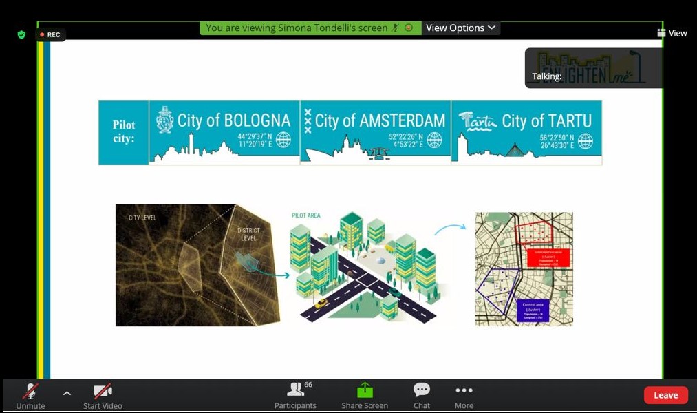The image size is (697, 413).
Task: Open audio options chevron beside Unmute
Action: 67,393
